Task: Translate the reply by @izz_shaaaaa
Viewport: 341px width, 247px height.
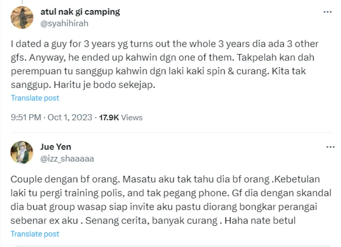Action: [x=35, y=234]
